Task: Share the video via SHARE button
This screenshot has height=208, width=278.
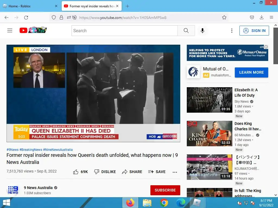Action: 132,172
